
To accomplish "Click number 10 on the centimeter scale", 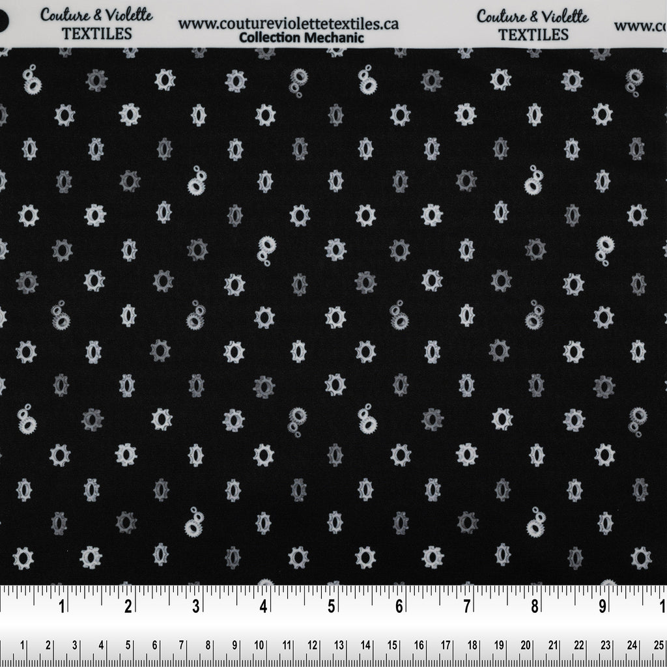I will [x=259, y=646].
